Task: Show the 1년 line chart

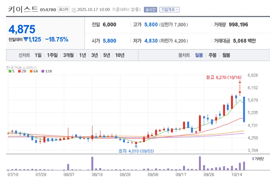Action: point(82,55)
